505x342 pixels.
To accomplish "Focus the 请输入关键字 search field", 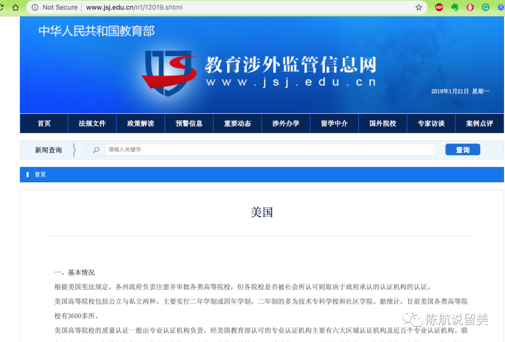I will click(269, 150).
